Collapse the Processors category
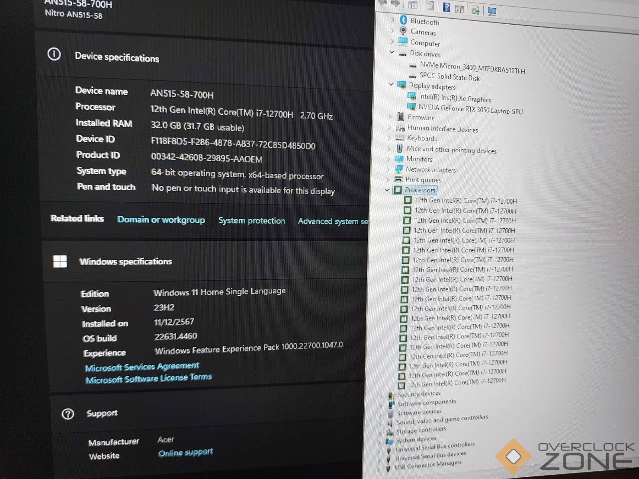 click(387, 190)
